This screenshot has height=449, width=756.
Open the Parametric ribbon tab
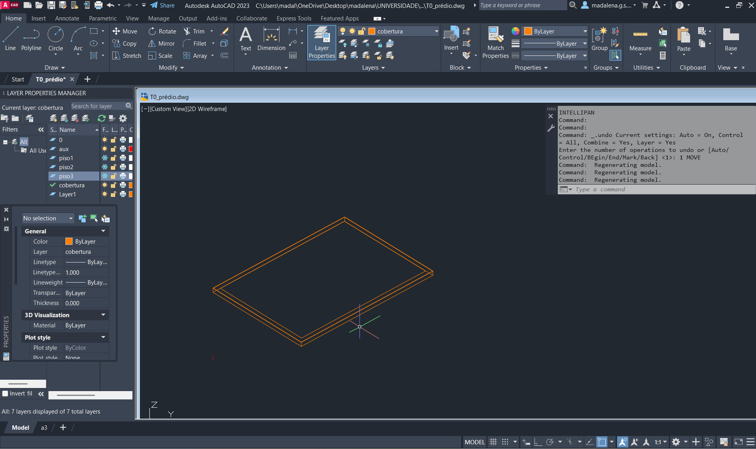pos(103,18)
